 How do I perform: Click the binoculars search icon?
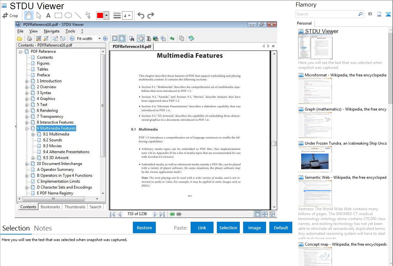pos(132,38)
